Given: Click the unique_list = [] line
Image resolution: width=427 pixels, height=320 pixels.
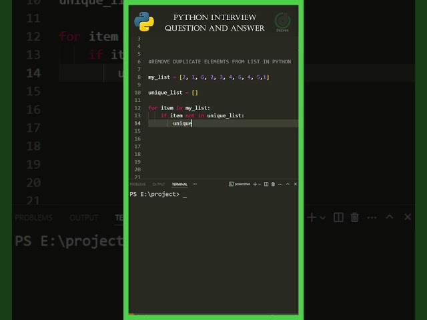Looking at the screenshot, I should [x=173, y=93].
